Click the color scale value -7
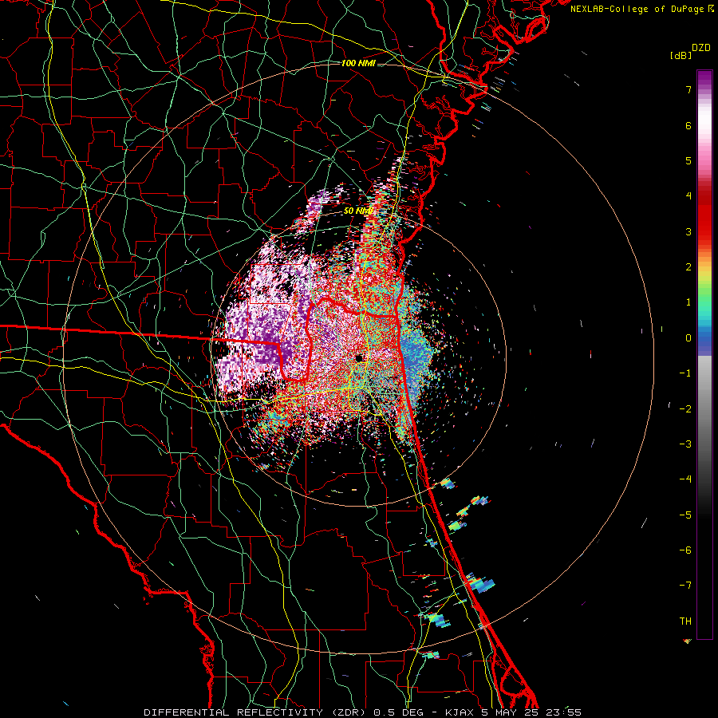 pyautogui.click(x=685, y=586)
